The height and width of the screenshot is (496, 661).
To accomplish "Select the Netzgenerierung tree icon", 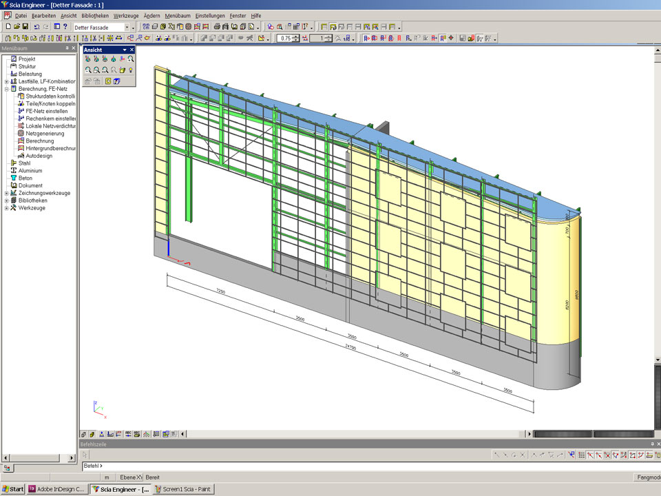I will point(21,134).
